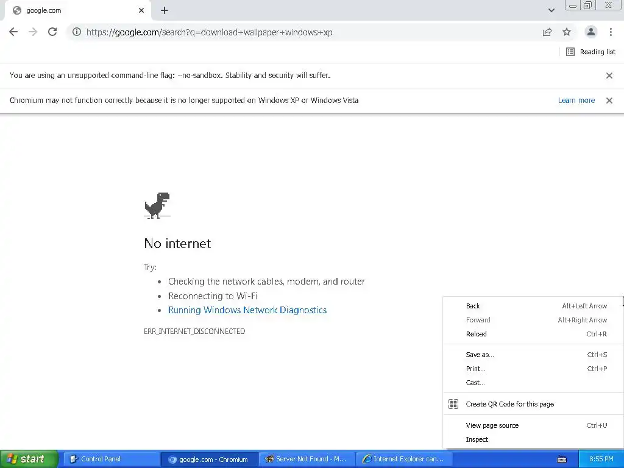The height and width of the screenshot is (468, 624).
Task: Dismiss the no-sandbox warning bar
Action: 609,76
